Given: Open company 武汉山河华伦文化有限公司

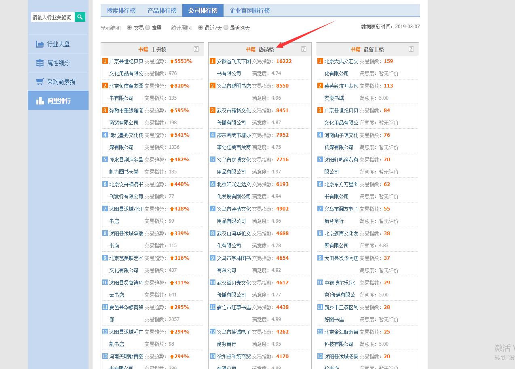Looking at the screenshot, I should click(x=234, y=240).
